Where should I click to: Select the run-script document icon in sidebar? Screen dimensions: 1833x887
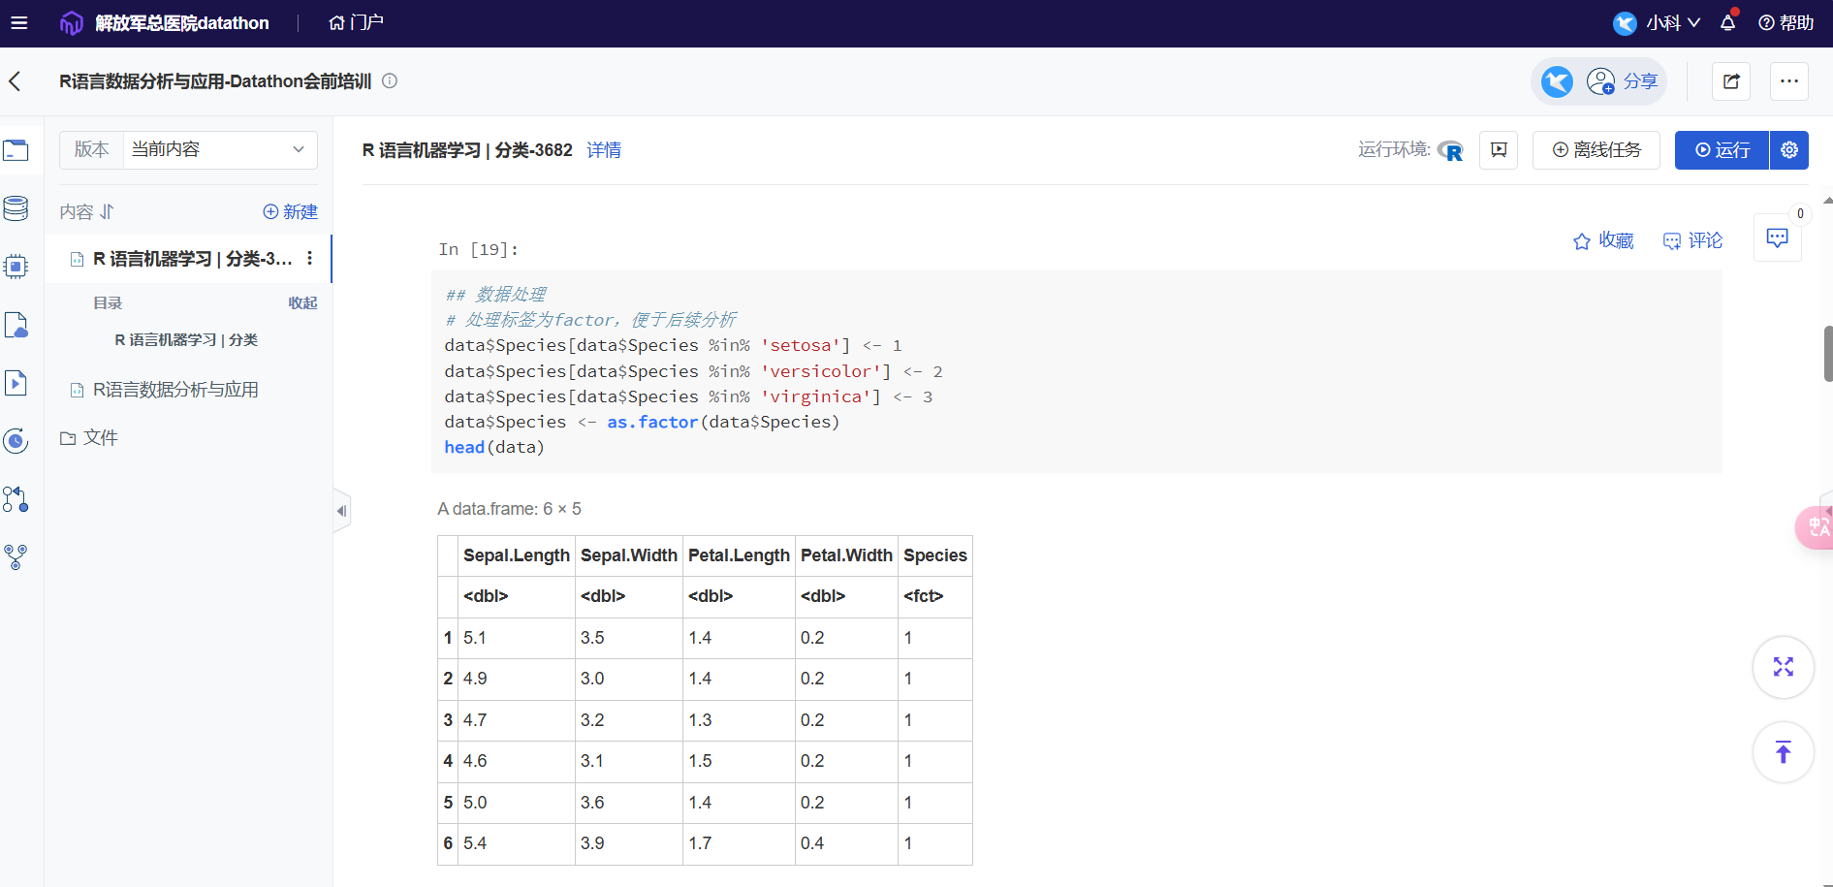click(x=16, y=383)
